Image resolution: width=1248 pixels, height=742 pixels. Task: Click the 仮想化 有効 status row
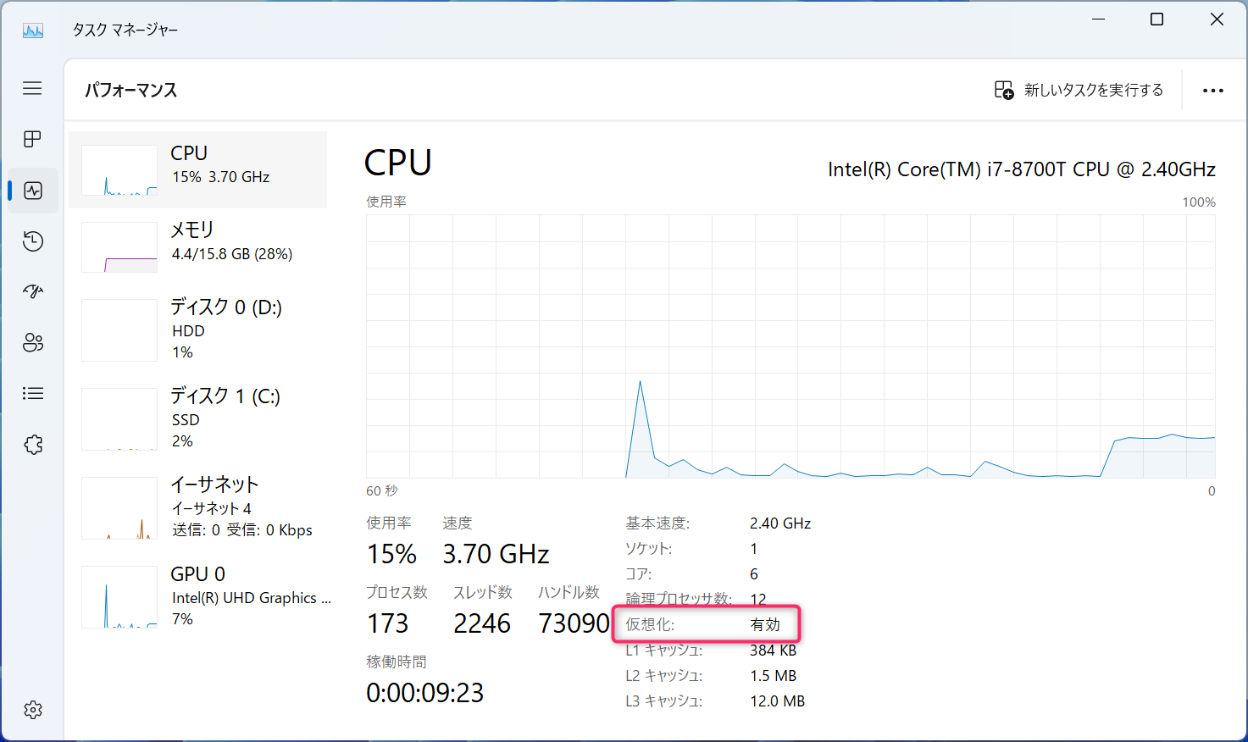pyautogui.click(x=705, y=625)
